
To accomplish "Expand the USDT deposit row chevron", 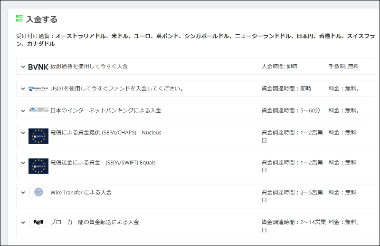I will (23, 89).
